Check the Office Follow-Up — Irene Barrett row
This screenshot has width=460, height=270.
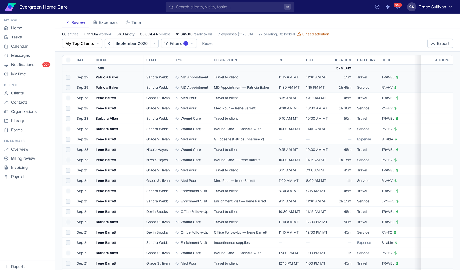68,232
